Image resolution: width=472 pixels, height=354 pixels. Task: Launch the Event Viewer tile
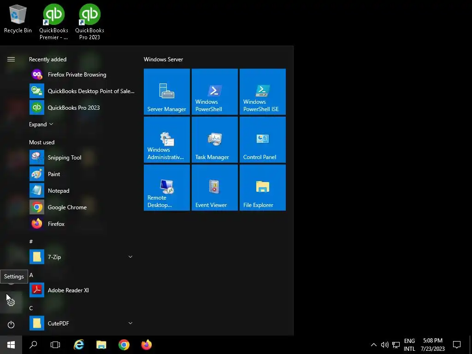pos(215,188)
